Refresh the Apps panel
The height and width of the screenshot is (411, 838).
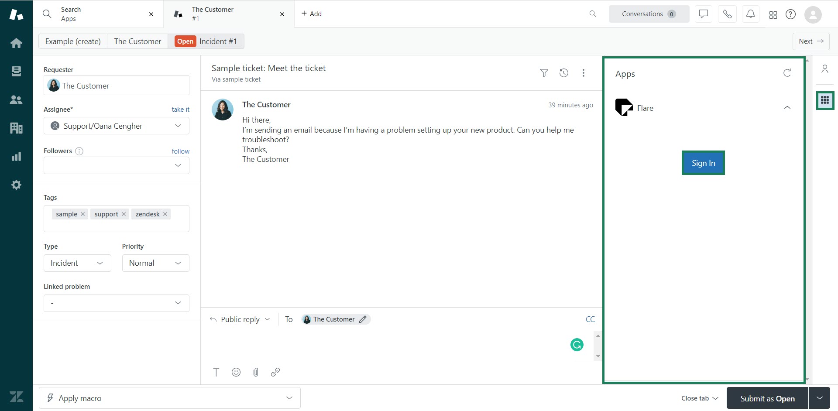point(787,73)
